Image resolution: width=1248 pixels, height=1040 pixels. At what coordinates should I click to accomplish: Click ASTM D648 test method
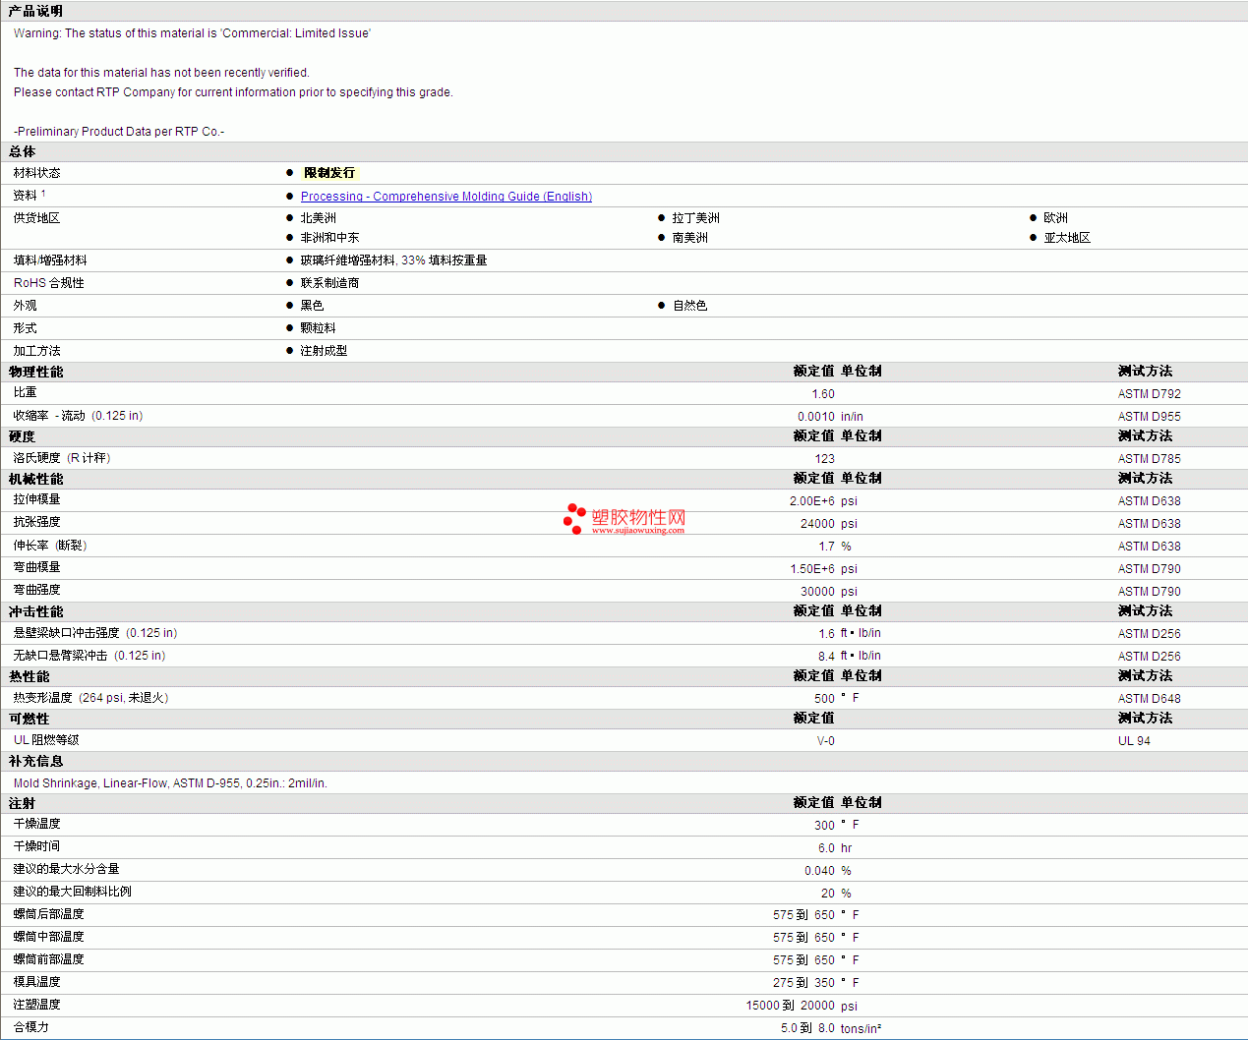1150,699
